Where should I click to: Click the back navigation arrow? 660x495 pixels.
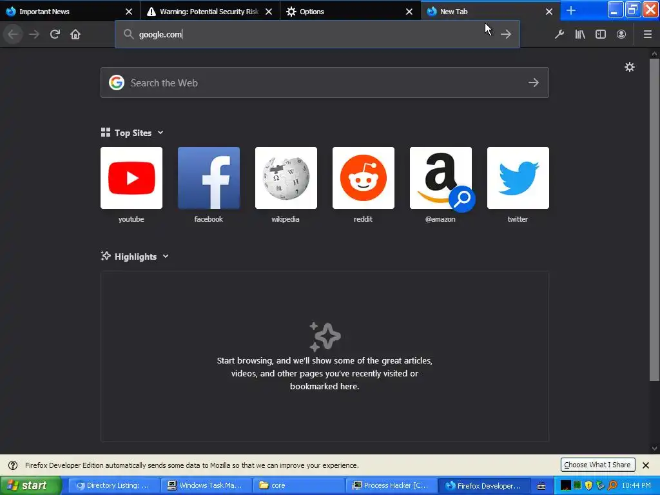[x=13, y=34]
